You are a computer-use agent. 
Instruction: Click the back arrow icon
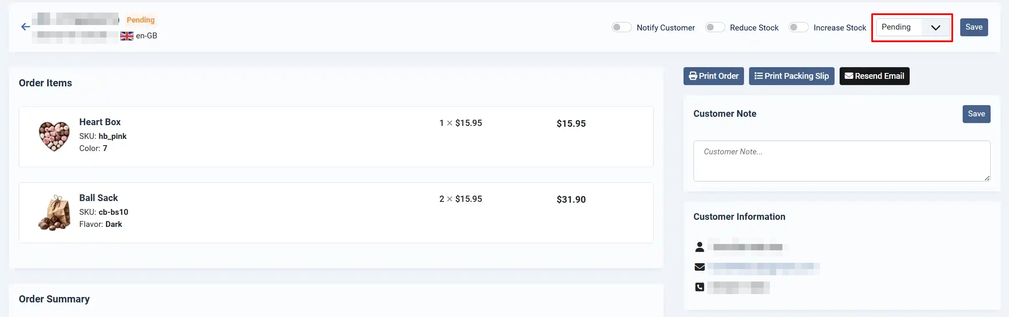tap(25, 27)
